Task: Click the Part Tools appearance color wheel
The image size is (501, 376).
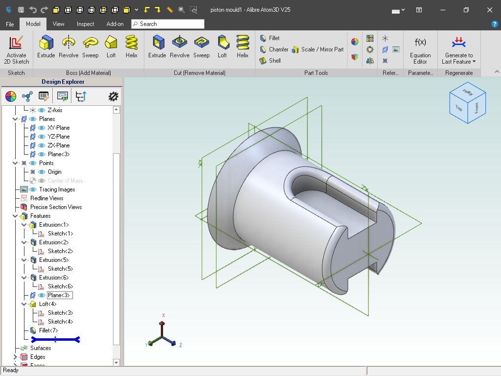Action: [x=355, y=42]
